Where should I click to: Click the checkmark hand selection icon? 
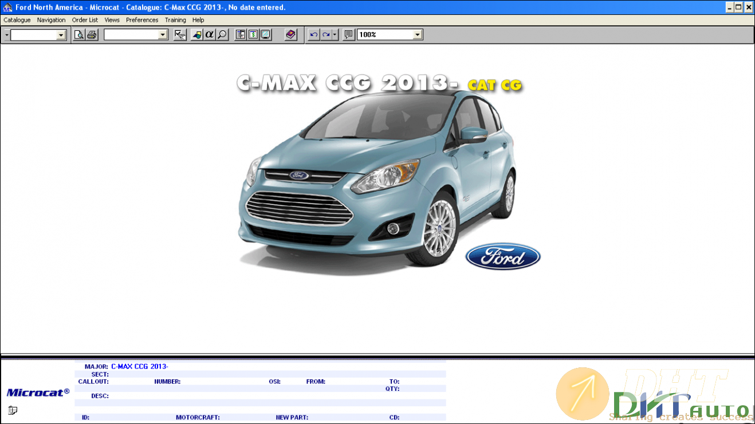click(180, 35)
